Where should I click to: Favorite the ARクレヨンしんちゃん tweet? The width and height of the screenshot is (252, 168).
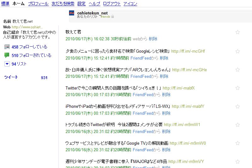[x=237, y=70]
